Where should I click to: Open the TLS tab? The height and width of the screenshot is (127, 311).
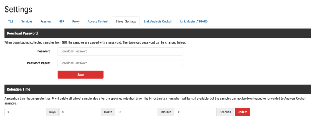(11, 22)
